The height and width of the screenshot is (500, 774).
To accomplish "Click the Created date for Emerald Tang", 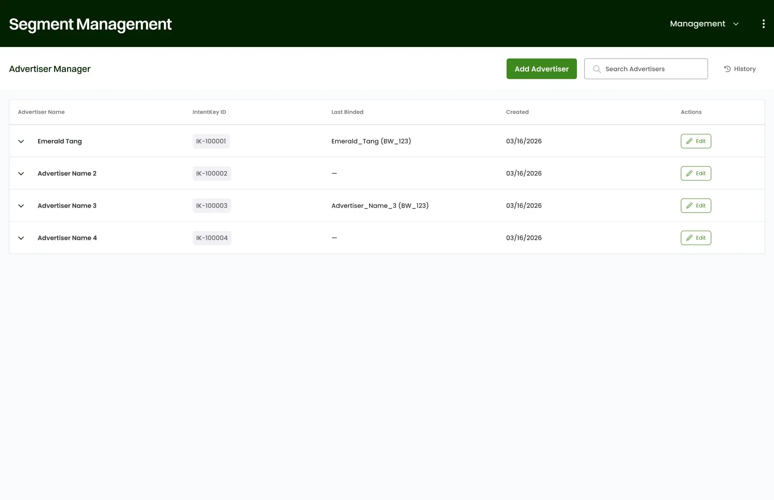I will [x=524, y=141].
